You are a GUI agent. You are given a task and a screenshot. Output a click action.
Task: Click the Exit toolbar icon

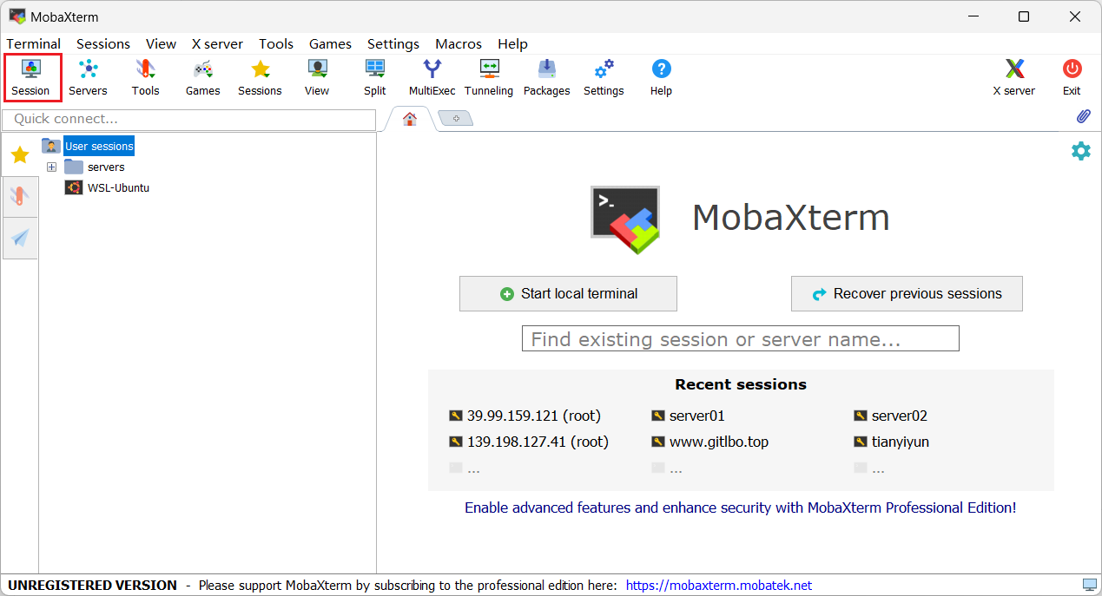pos(1072,77)
